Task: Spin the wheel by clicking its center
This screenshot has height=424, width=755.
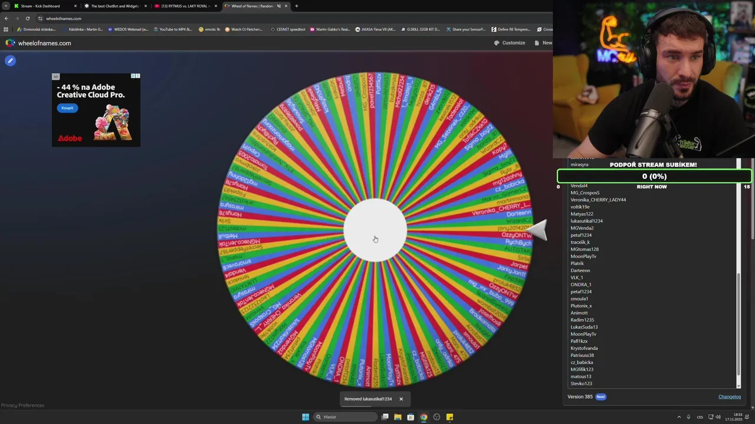Action: [x=375, y=230]
